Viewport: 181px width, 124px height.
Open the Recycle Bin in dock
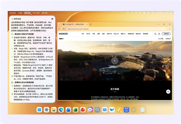pyautogui.click(x=142, y=110)
